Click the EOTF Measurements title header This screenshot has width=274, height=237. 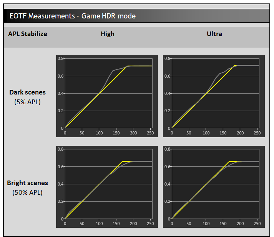(x=73, y=16)
